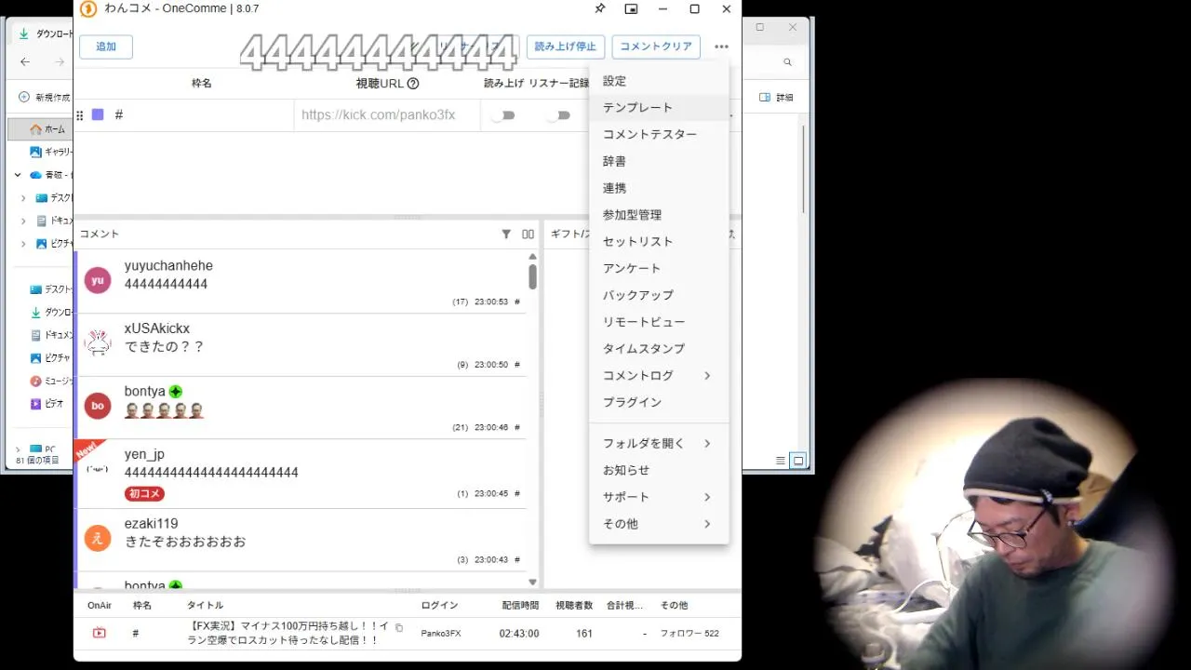Image resolution: width=1191 pixels, height=670 pixels.
Task: Pick the purple color swatch of # row
Action: 98,114
